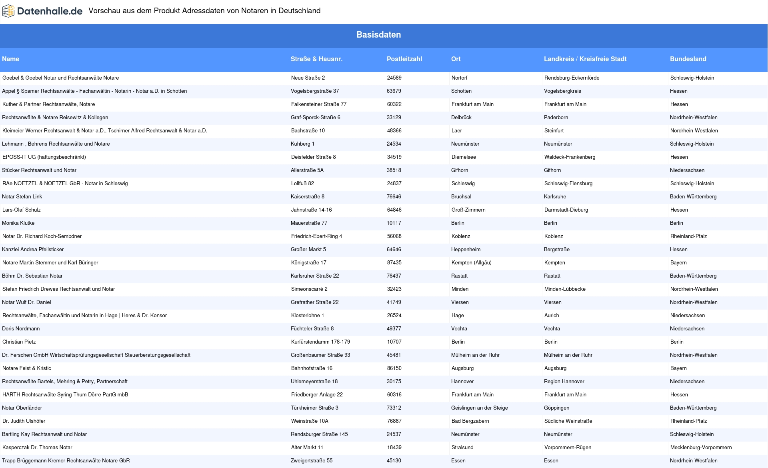Screen dimensions: 768x468
Task: Click Landkreis cell Minden-Lübbecke
Action: [x=565, y=289]
